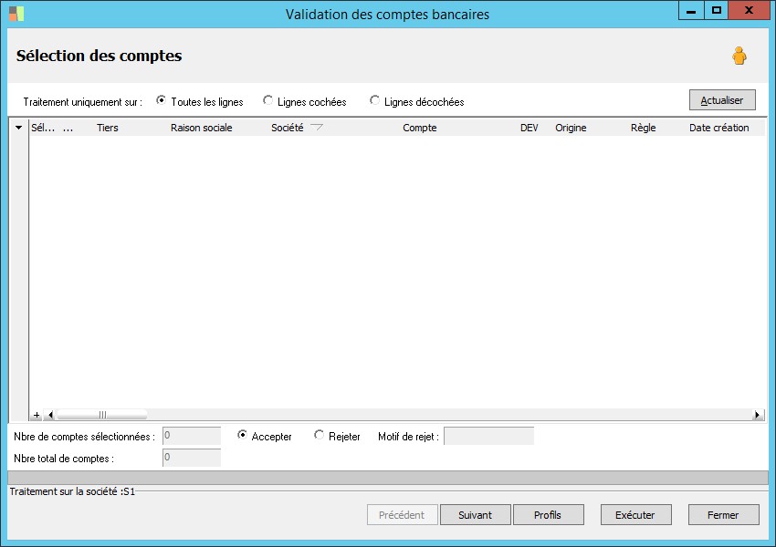Click the scrollbar right arrow
The height and width of the screenshot is (547, 776).
758,415
